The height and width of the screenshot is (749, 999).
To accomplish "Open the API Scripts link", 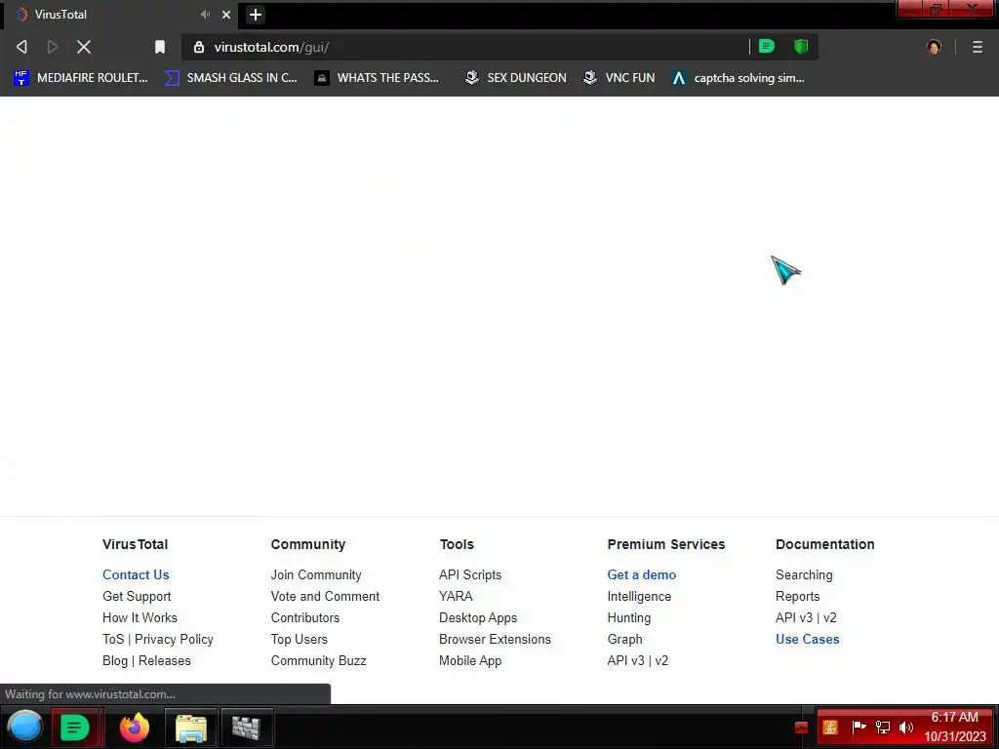I will 470,574.
